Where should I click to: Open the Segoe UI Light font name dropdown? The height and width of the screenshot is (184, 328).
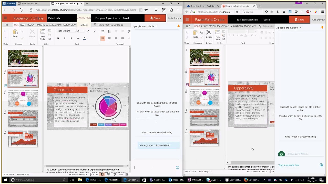click(x=75, y=31)
